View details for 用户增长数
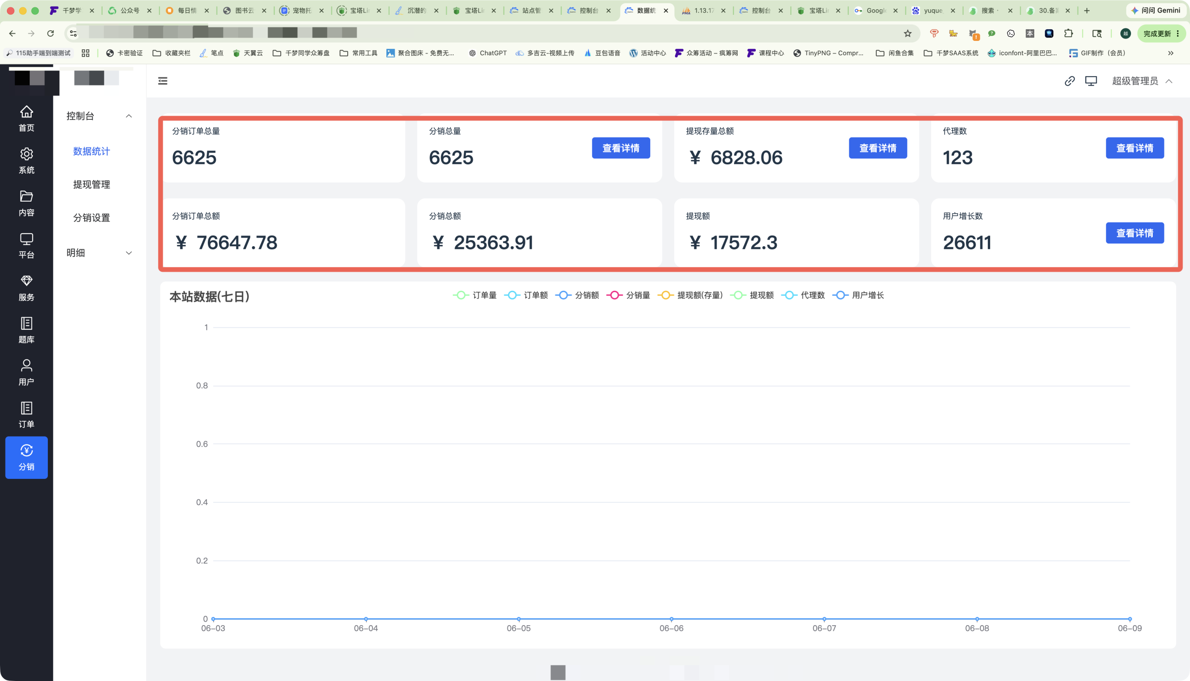1190x681 pixels. click(x=1135, y=233)
